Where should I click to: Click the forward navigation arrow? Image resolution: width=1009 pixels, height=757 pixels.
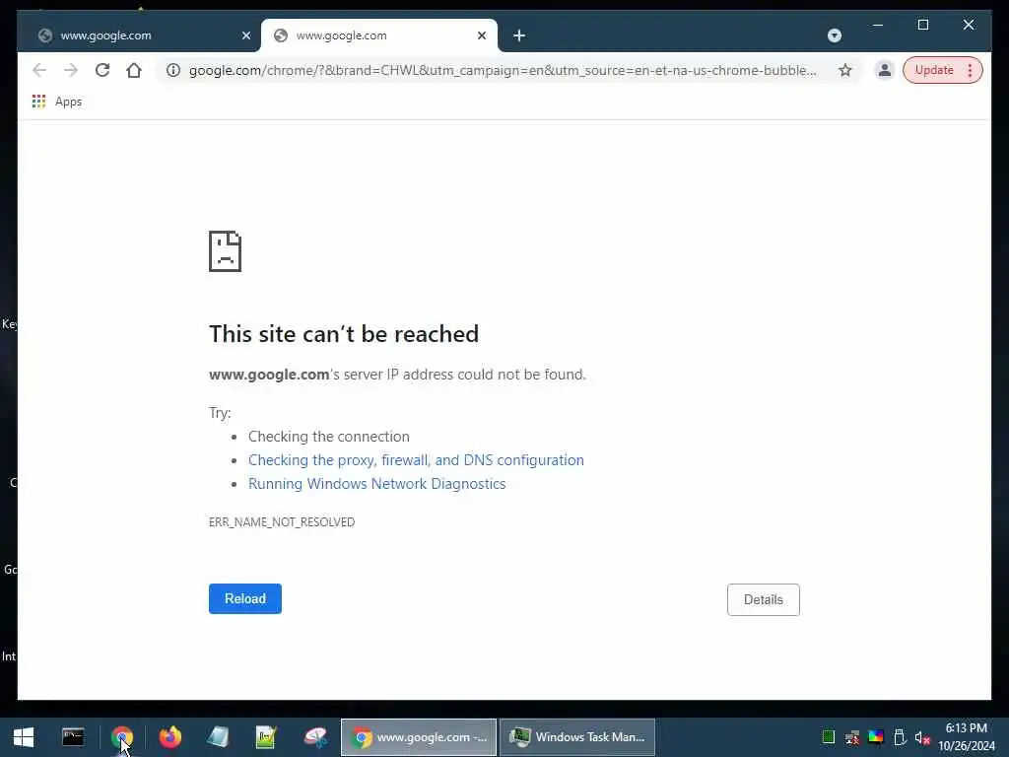tap(71, 70)
